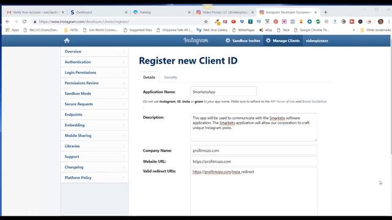Open the INTEL bookmark folder
392x220 pixels.
71,30
